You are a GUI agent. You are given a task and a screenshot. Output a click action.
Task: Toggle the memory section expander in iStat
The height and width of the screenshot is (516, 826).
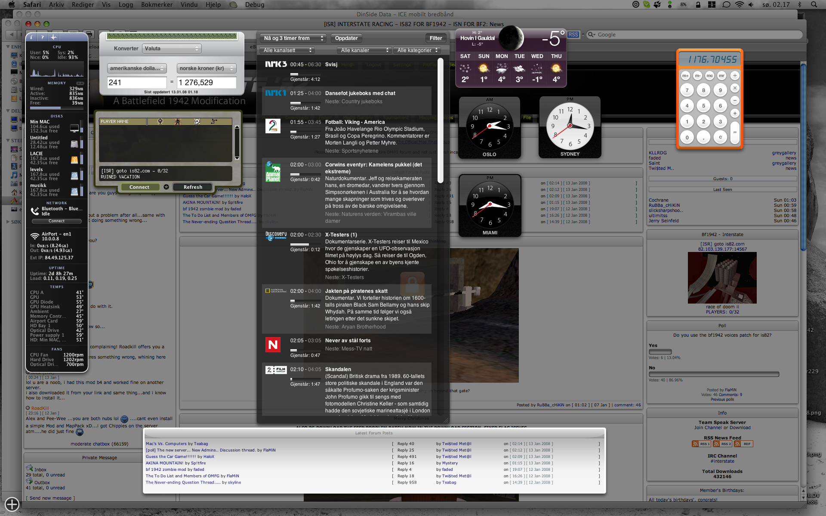(x=80, y=83)
